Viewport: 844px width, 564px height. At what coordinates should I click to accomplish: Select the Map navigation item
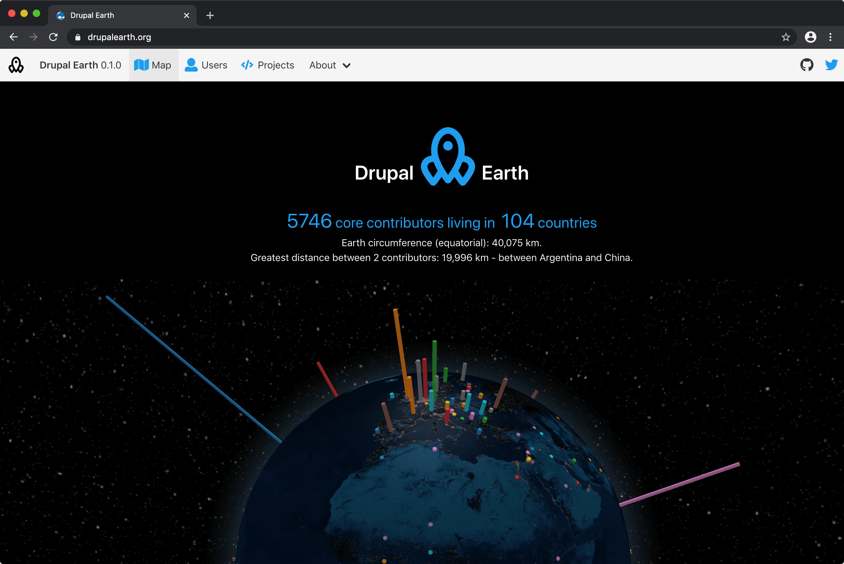tap(154, 65)
